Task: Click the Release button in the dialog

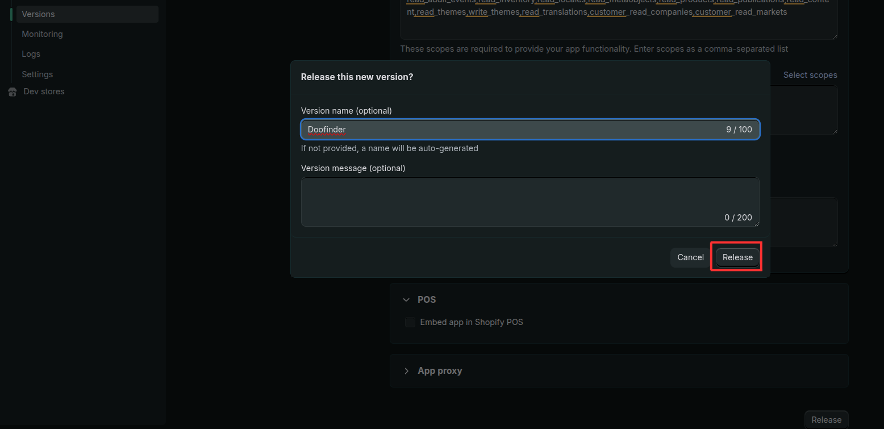Action: click(x=736, y=257)
